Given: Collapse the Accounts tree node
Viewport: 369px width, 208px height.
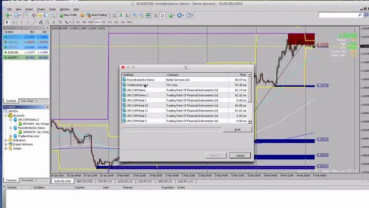Looking at the screenshot, I should (x=6, y=116).
